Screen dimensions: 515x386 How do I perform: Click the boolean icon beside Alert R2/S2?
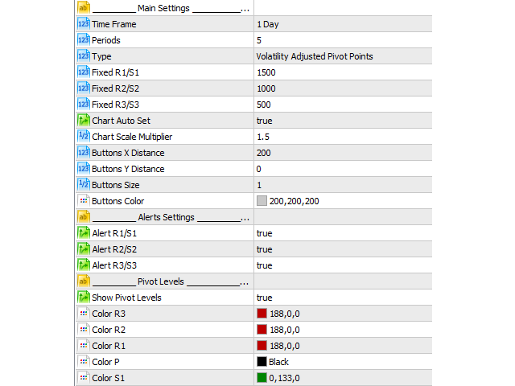pyautogui.click(x=84, y=249)
